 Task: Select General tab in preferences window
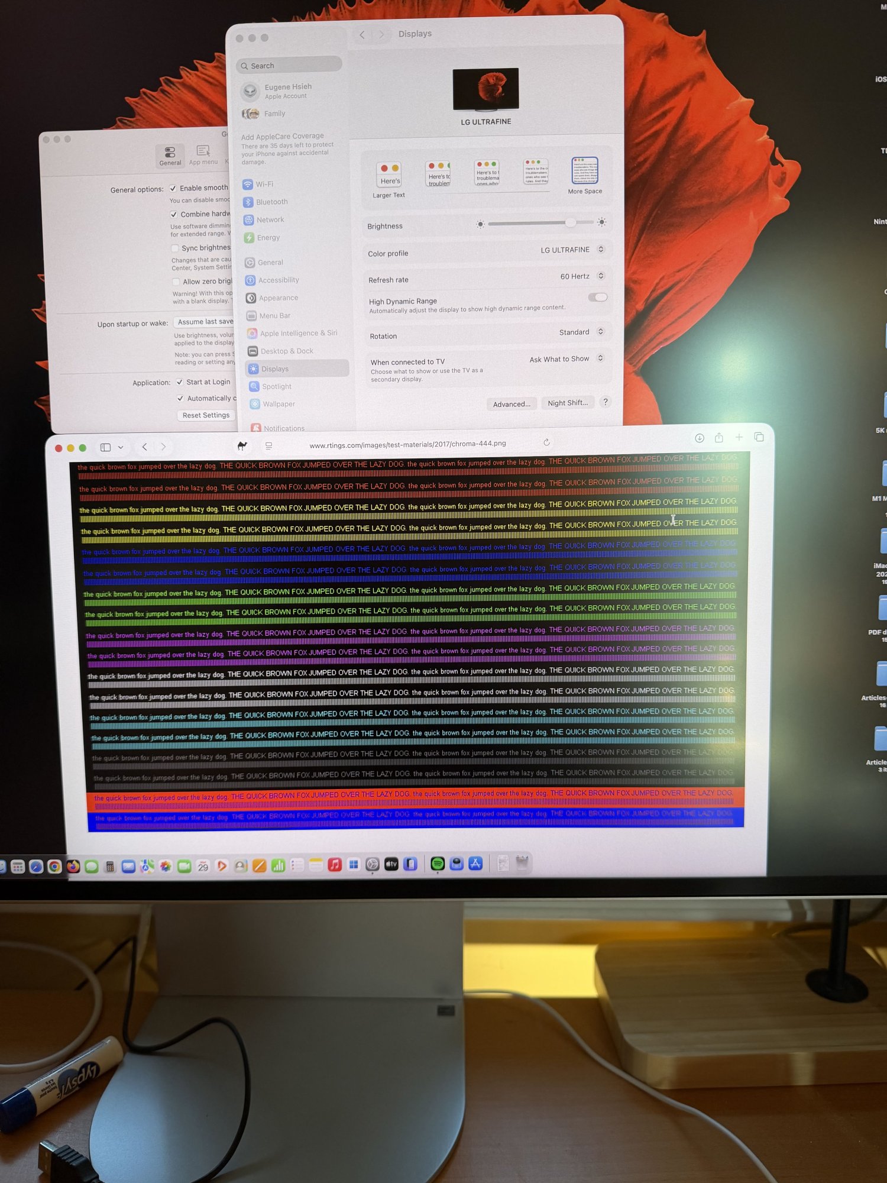(x=170, y=156)
